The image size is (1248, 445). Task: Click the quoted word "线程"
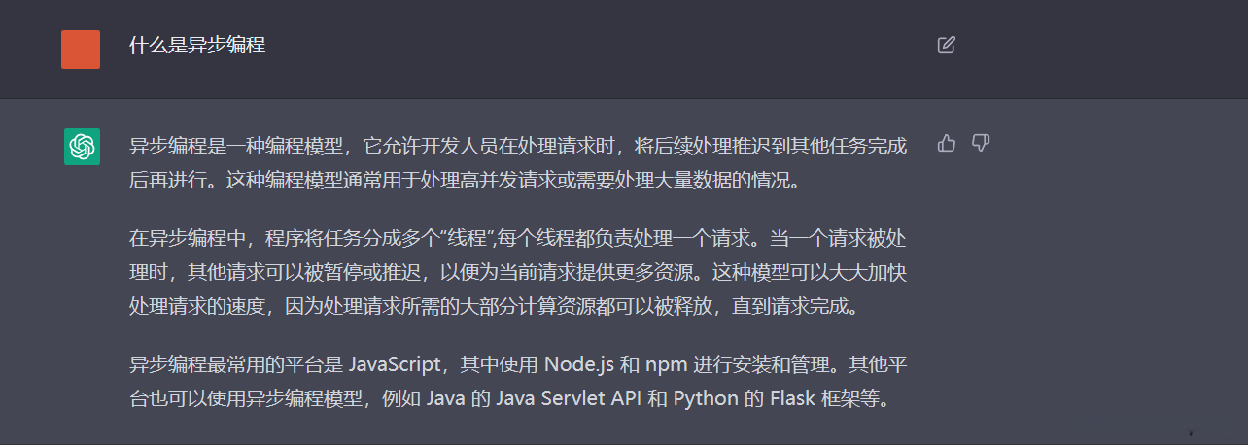(x=471, y=239)
